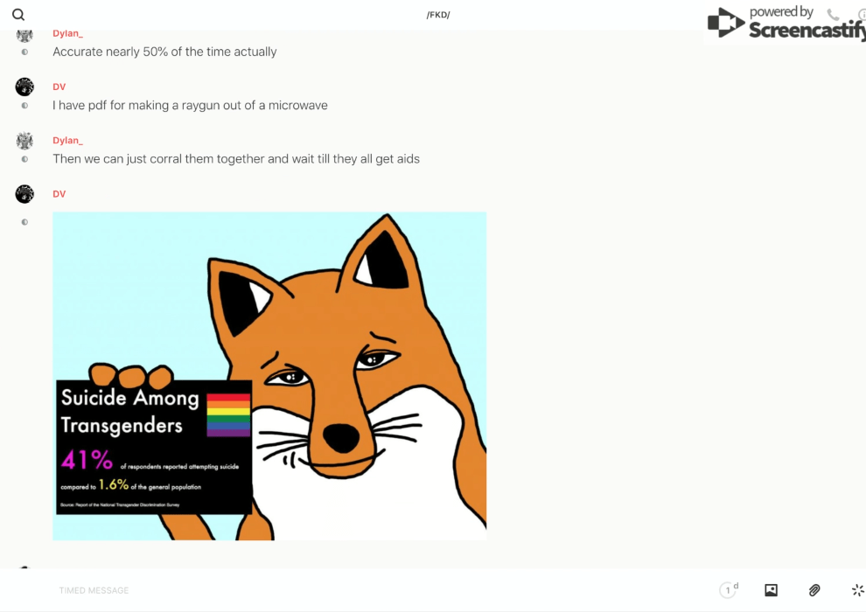Open the 1d message timer selector

[729, 590]
